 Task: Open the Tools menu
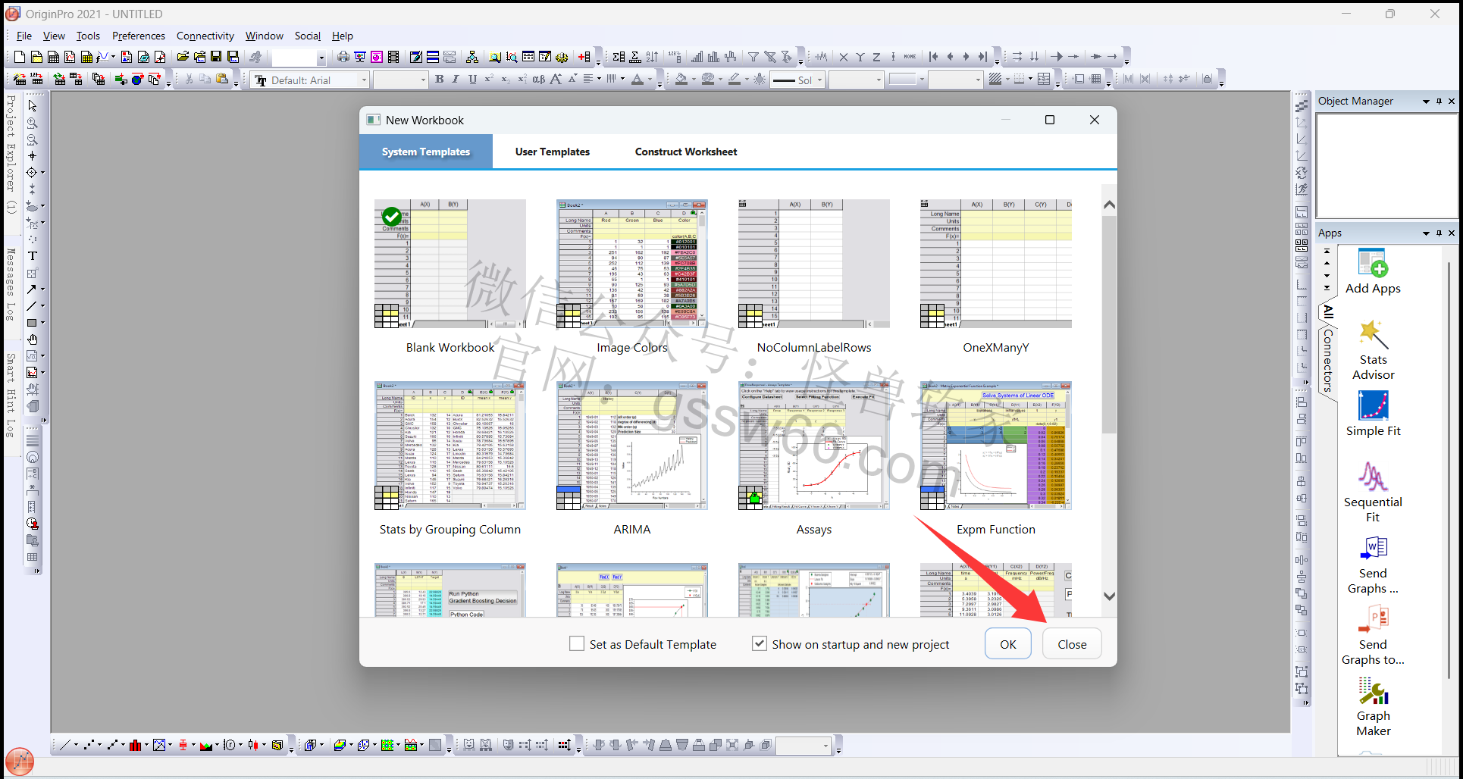(x=88, y=36)
